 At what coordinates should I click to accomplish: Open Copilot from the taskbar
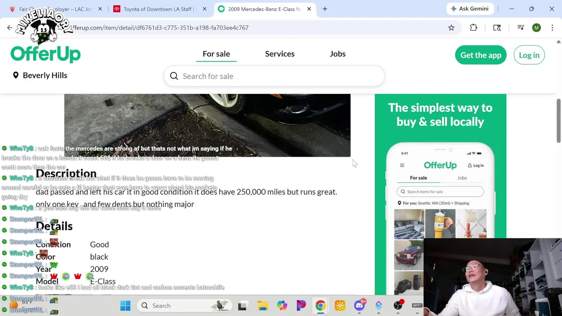tap(282, 305)
